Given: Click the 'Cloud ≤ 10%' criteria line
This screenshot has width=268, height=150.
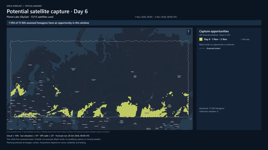Looking at the screenshot, I should 48,136.
